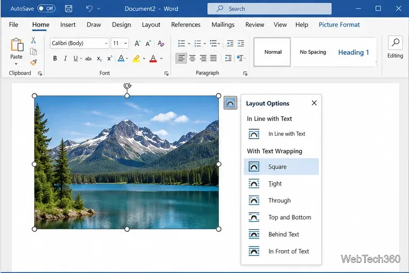Toggle Underline formatting
The height and width of the screenshot is (273, 409).
(76, 58)
